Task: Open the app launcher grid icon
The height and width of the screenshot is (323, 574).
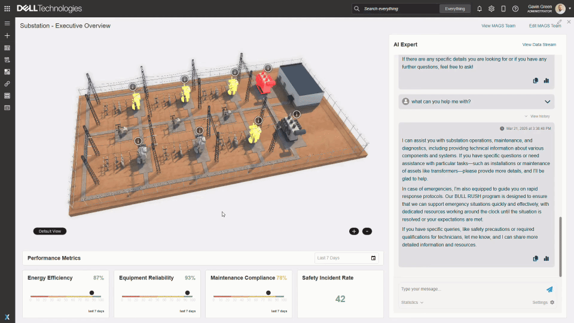Action: pos(7,8)
